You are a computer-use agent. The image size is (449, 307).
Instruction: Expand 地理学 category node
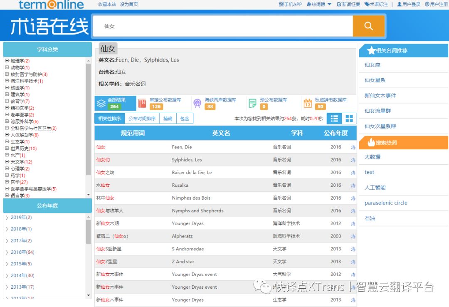click(x=7, y=60)
